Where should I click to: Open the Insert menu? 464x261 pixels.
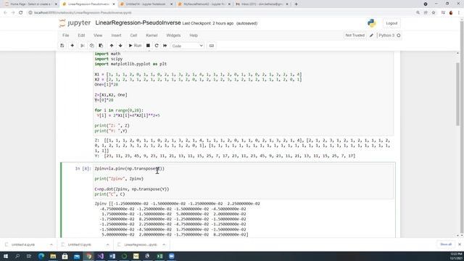tap(116, 36)
